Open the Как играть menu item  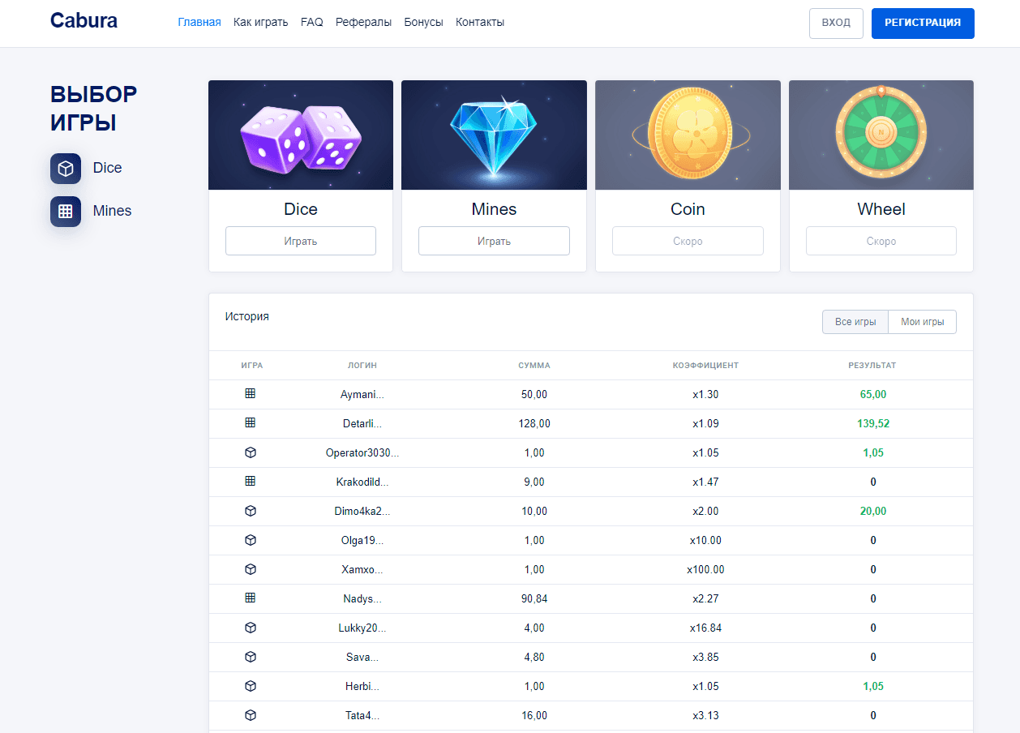pos(260,23)
